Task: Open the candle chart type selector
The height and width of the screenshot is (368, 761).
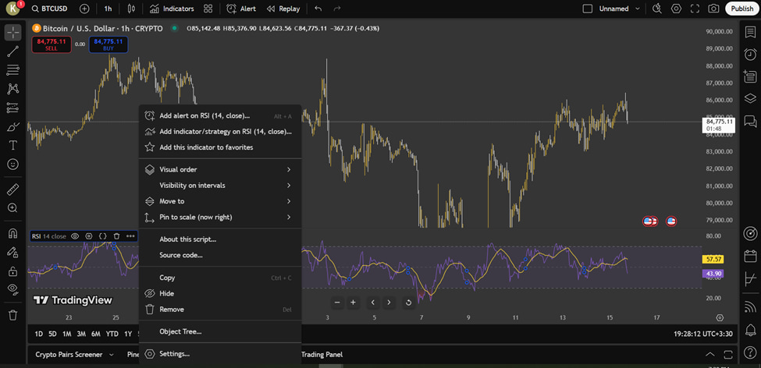Action: click(x=131, y=9)
